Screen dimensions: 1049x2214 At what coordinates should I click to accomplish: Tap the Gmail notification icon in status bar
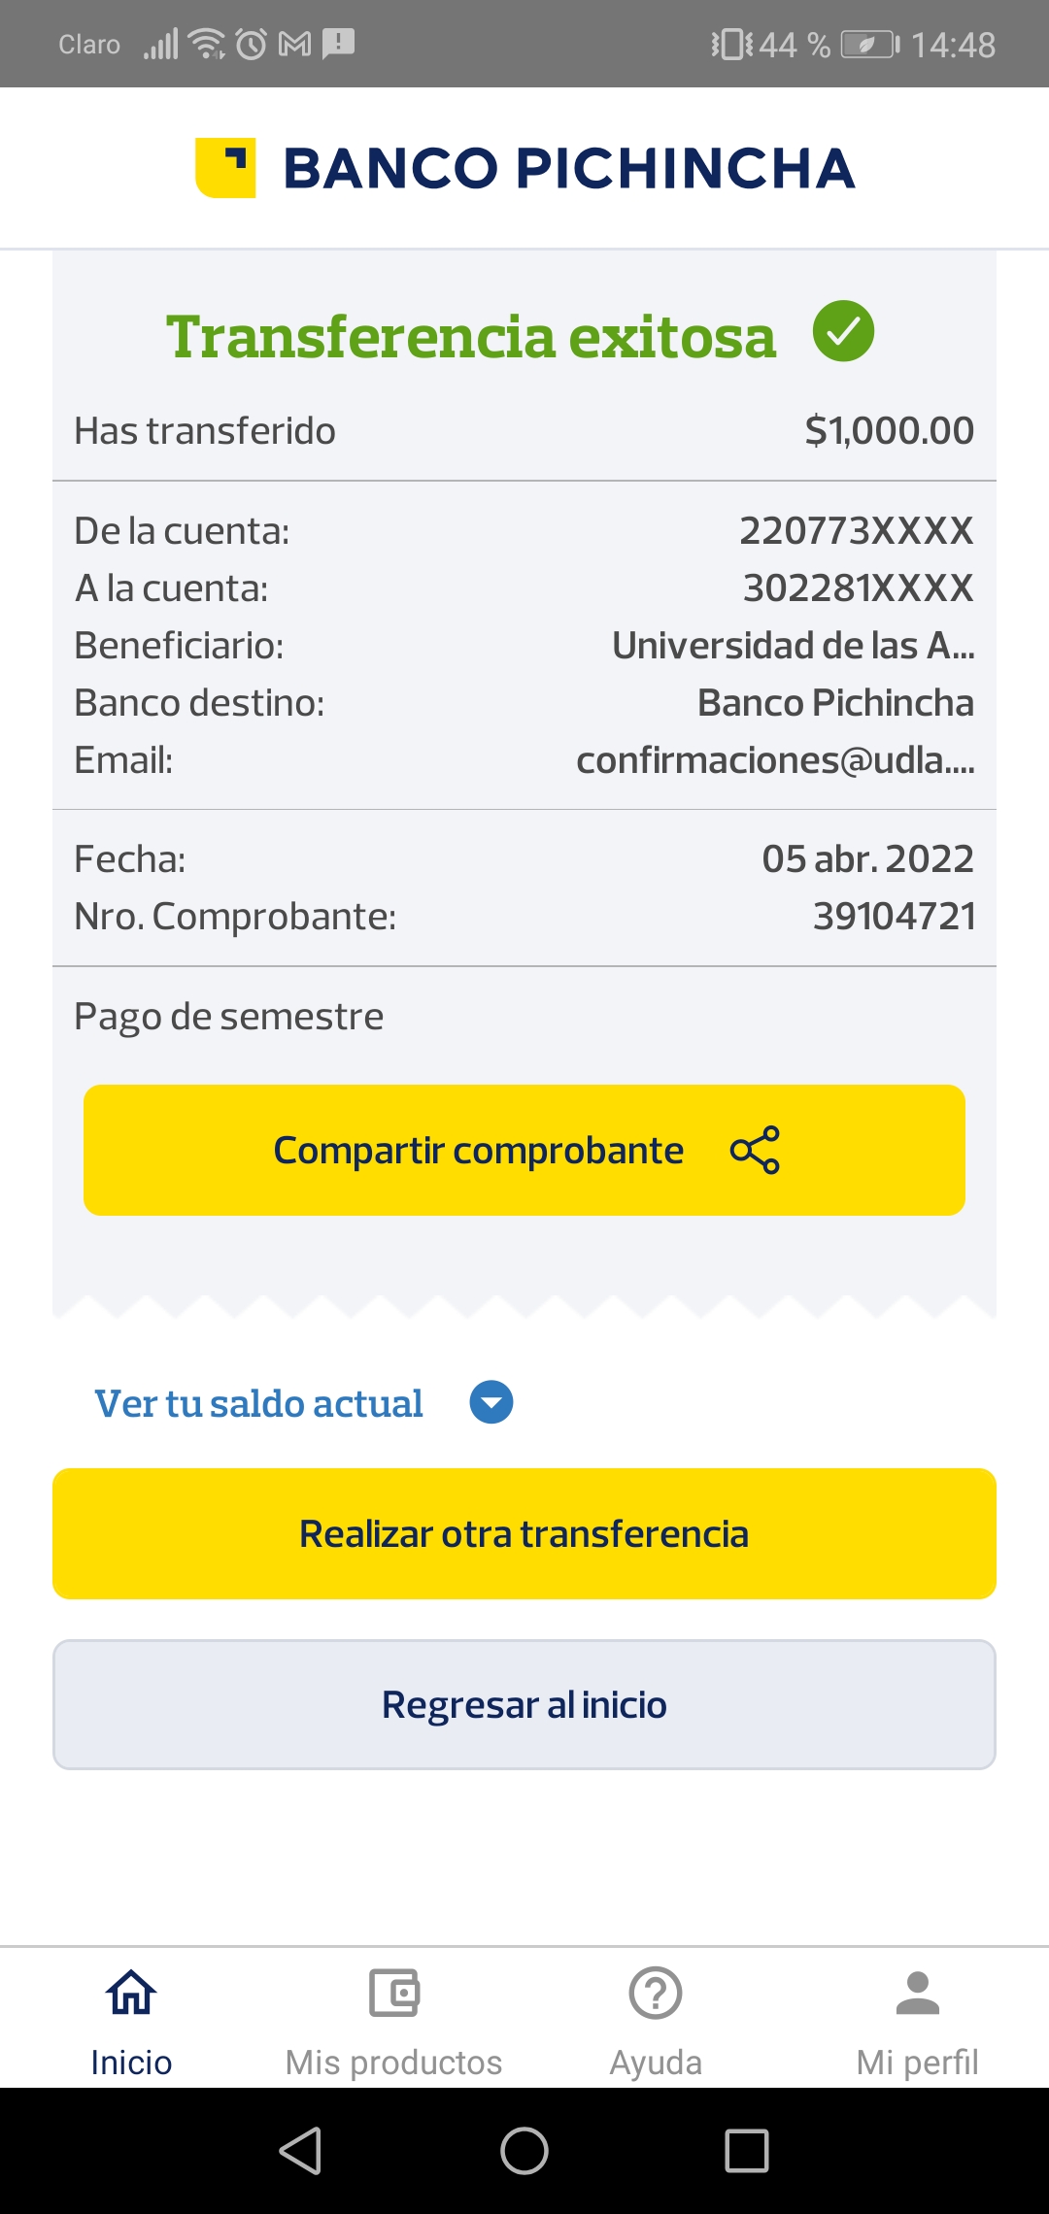(x=294, y=44)
